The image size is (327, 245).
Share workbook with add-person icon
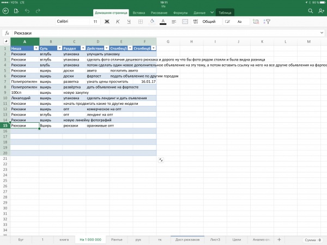(x=321, y=11)
